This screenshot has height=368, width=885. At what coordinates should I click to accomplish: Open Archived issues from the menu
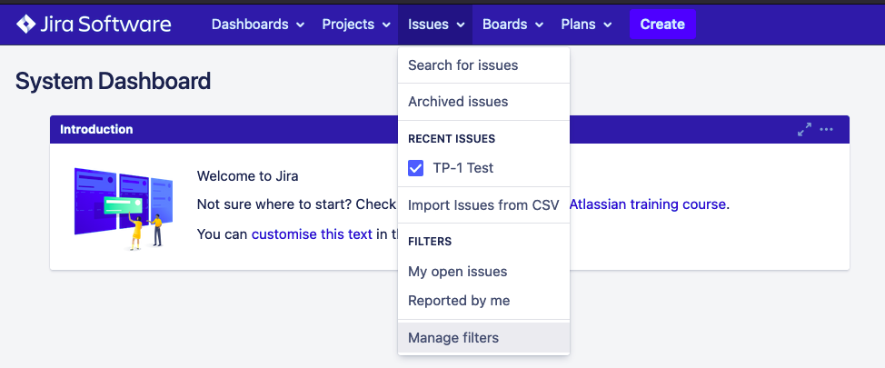pyautogui.click(x=458, y=102)
